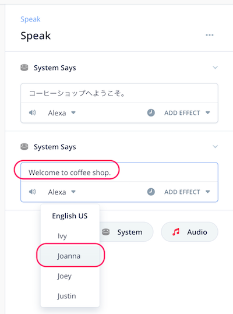
Task: Open the three-dots options menu
Action: [x=209, y=35]
